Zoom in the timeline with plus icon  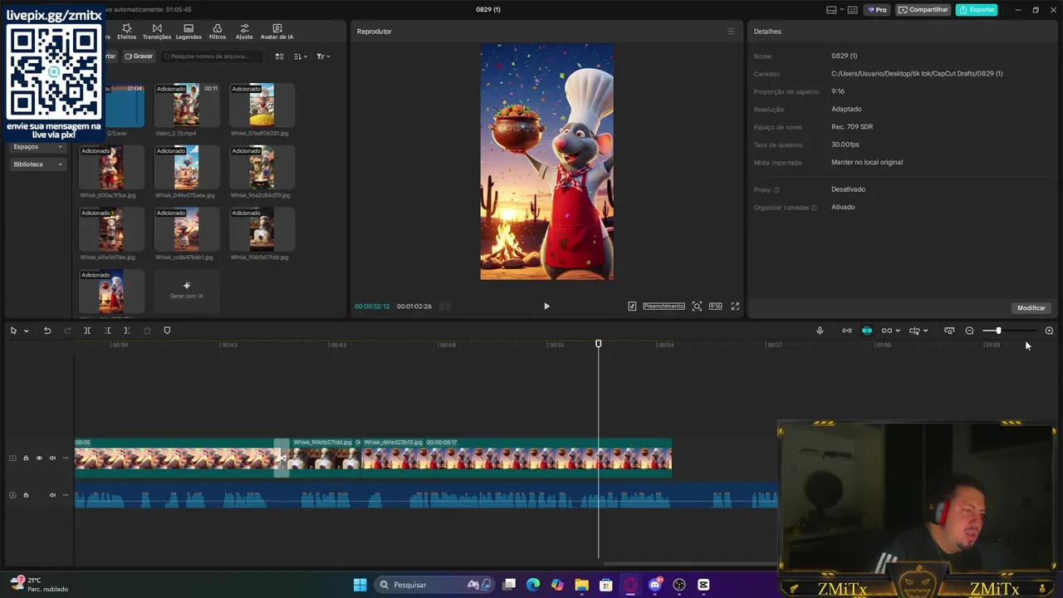(1049, 331)
